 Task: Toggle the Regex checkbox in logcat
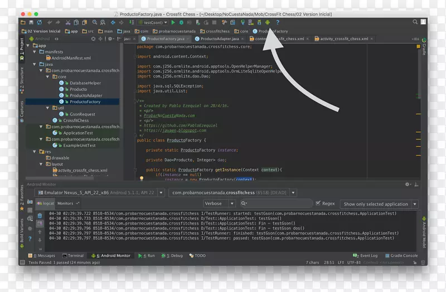(318, 204)
